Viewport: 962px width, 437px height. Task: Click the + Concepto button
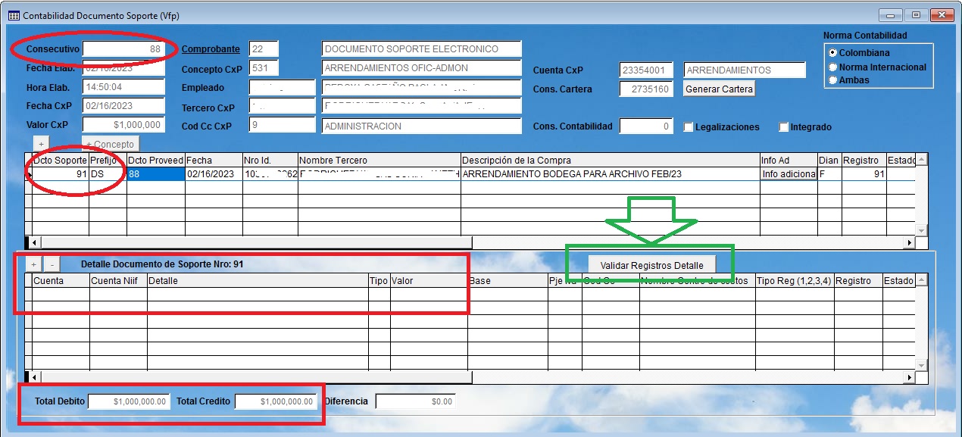tap(111, 144)
